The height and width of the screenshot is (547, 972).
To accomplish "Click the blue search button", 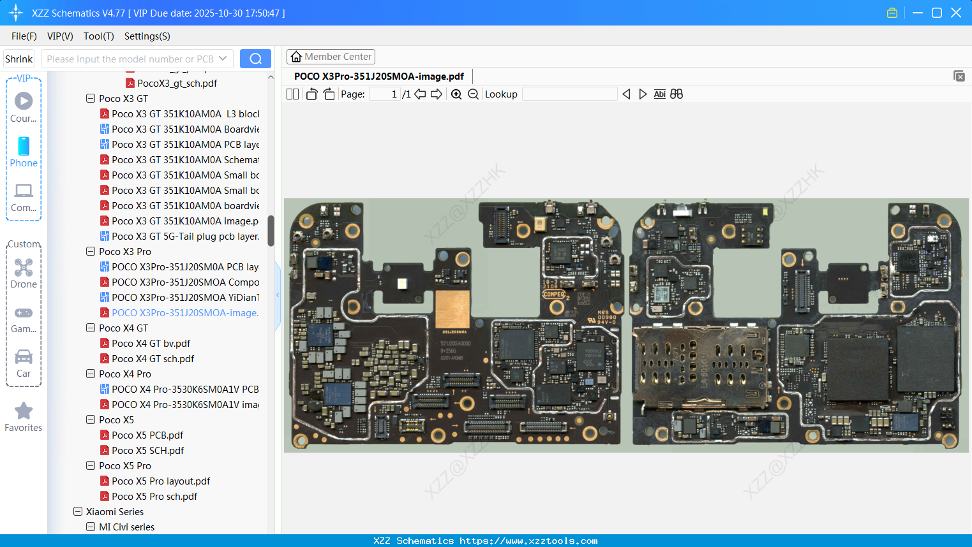I will coord(255,59).
